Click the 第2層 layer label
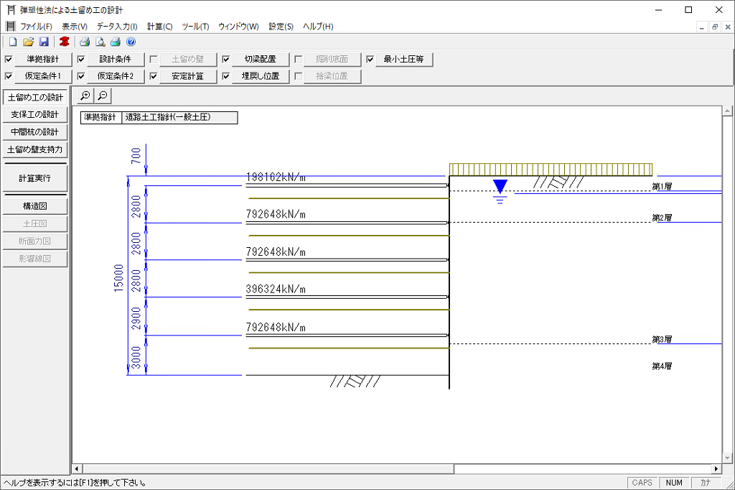This screenshot has height=490, width=735. coord(662,218)
